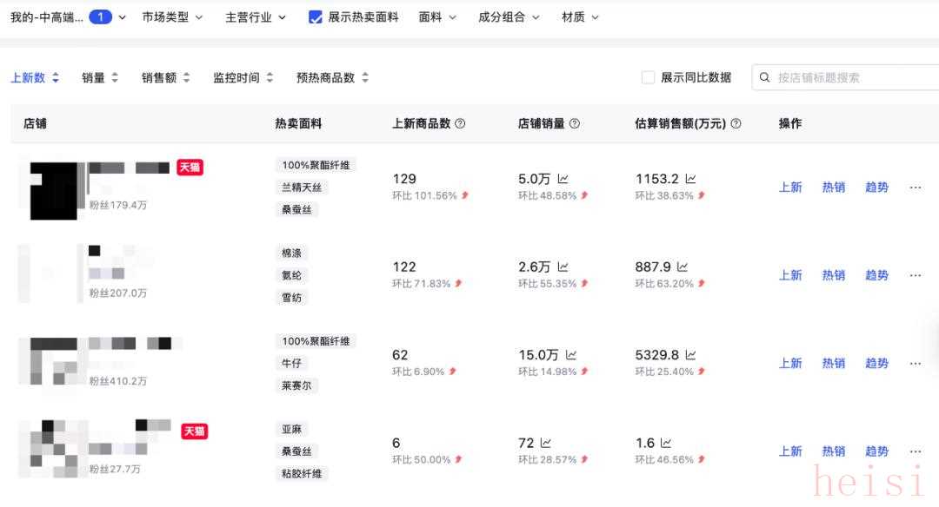Expand the 成分组合 dropdown
This screenshot has width=939, height=507.
click(x=509, y=16)
